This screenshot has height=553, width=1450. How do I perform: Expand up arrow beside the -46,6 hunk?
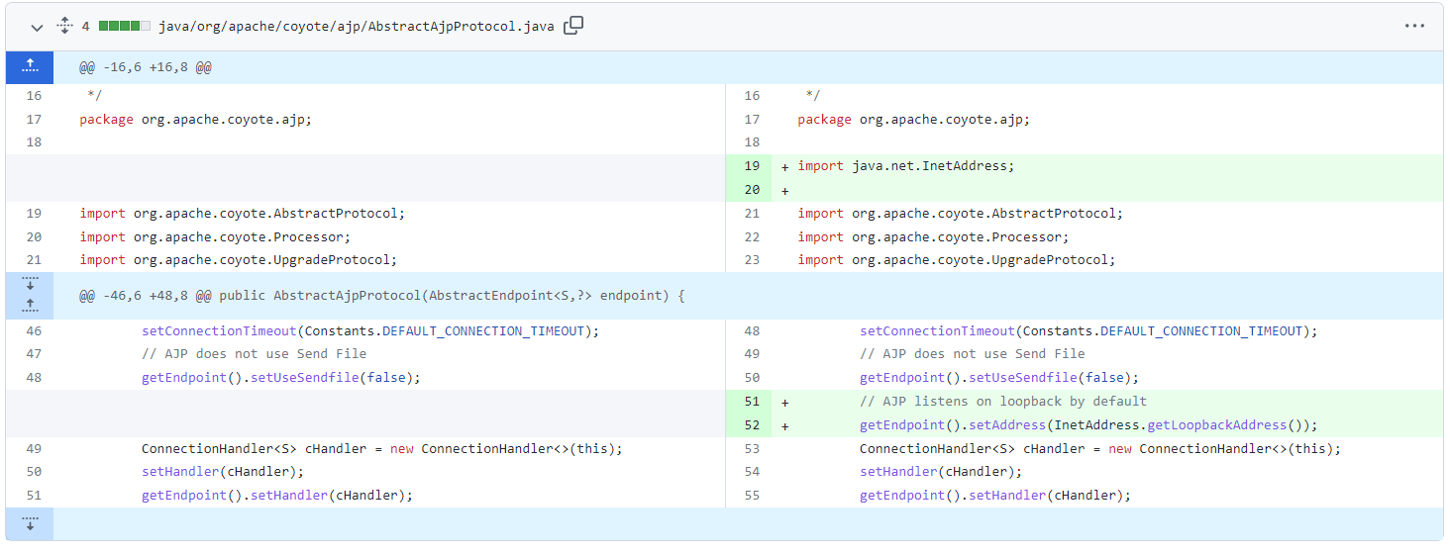[x=30, y=307]
